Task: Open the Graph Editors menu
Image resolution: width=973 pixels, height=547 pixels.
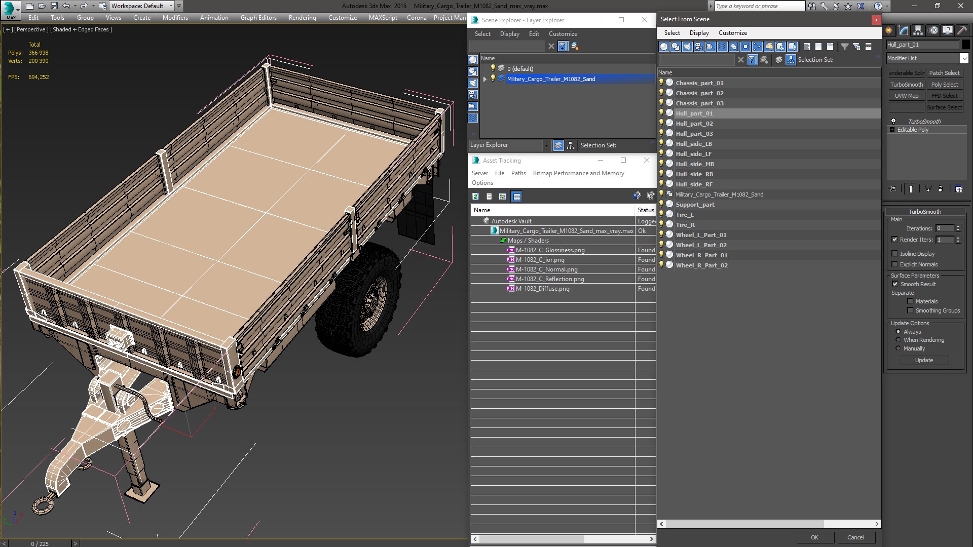Action: (258, 18)
